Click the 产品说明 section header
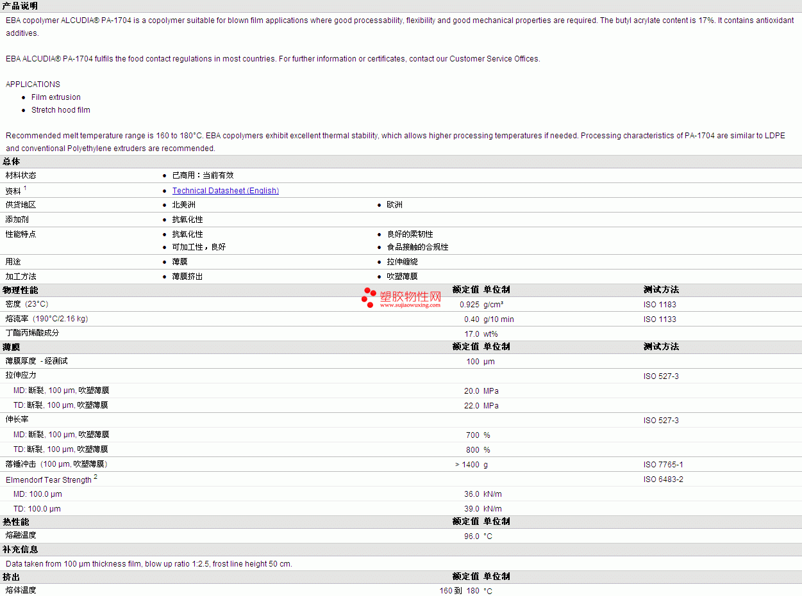 (x=20, y=6)
